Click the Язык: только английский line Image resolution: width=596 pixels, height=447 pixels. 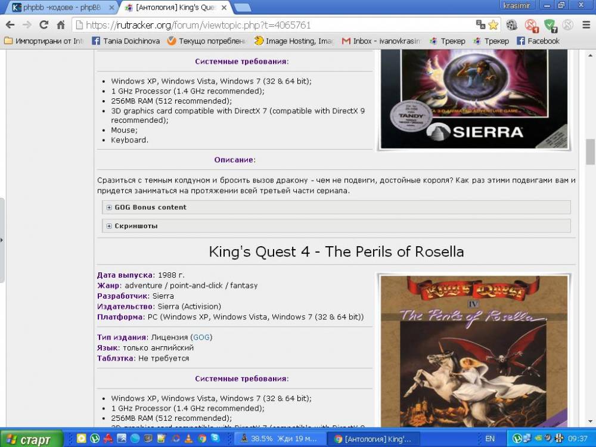(x=145, y=347)
